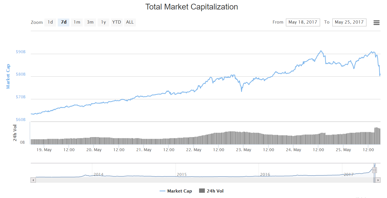This screenshot has width=387, height=198.
Task: Click 2014 in the navigator timeline
Action: (x=98, y=174)
